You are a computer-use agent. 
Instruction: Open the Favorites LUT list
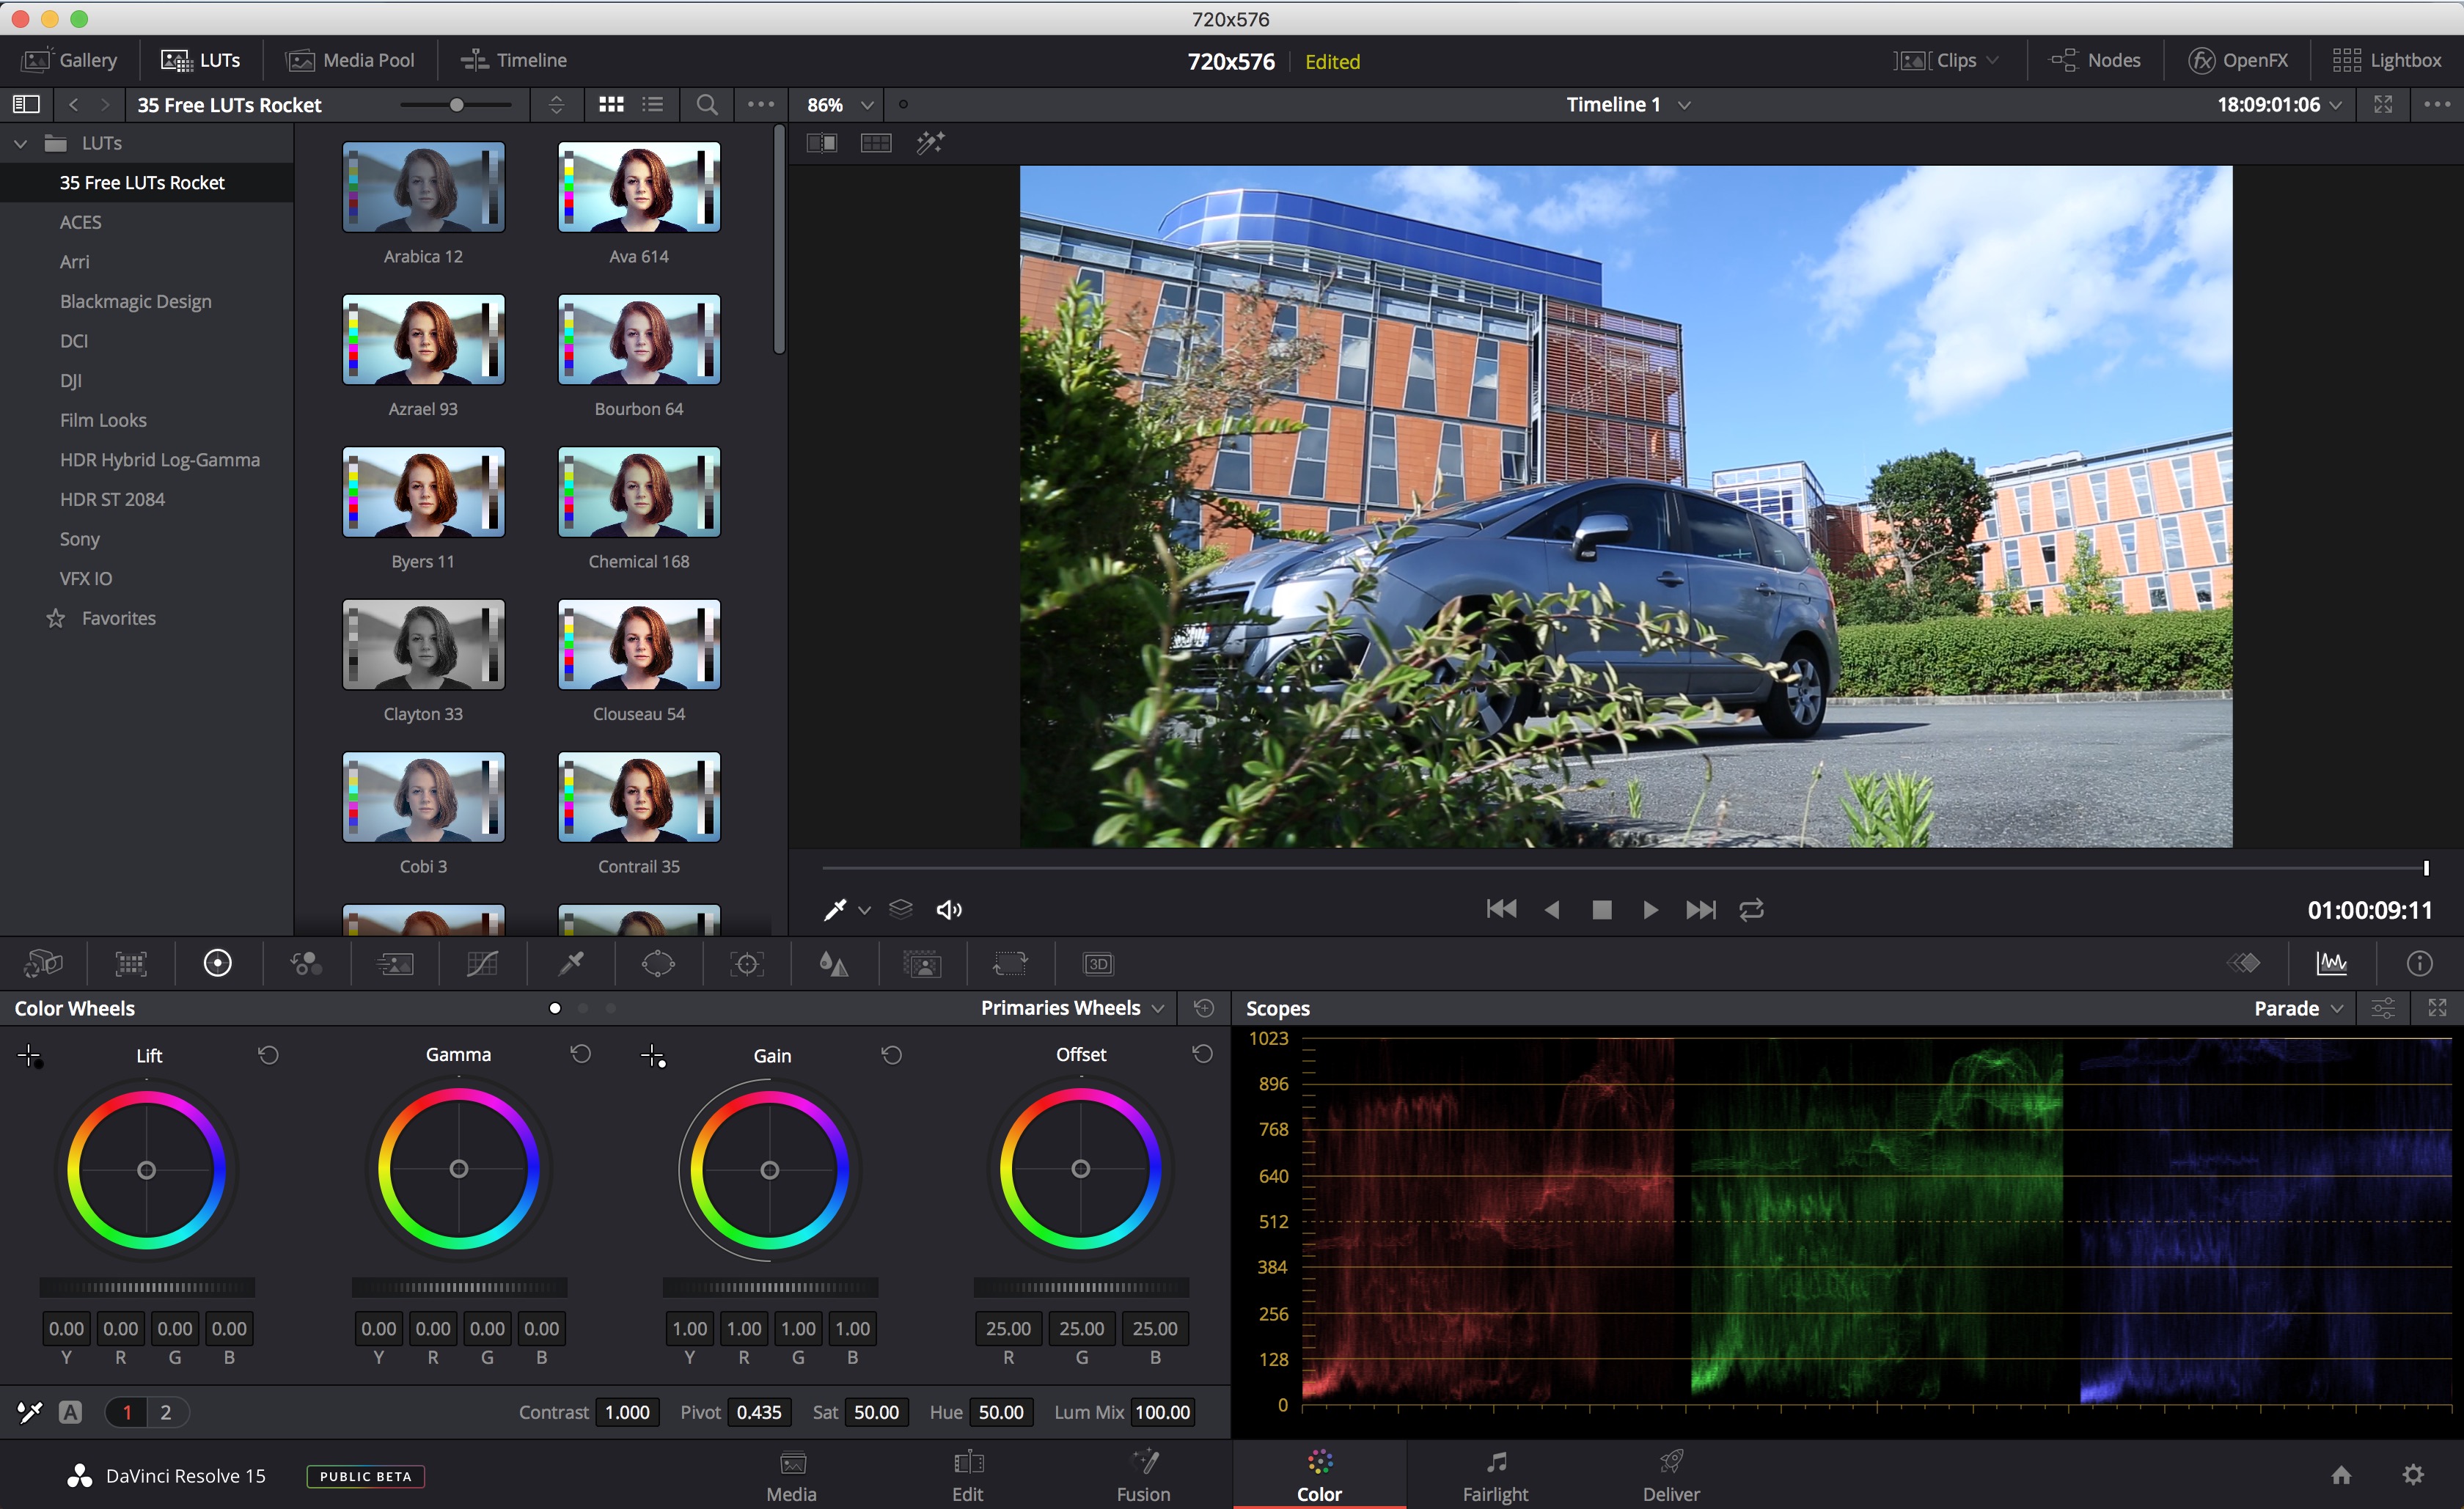[118, 617]
